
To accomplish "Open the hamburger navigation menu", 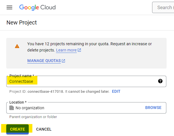I will 9,7.
